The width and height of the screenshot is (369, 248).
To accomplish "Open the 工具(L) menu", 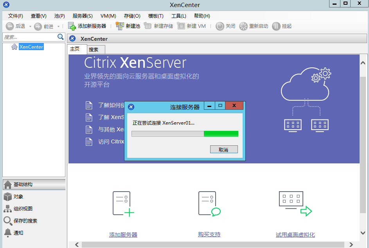I will click(x=179, y=16).
